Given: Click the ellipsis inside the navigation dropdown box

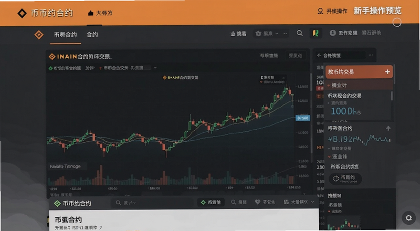Looking at the screenshot, I should (285, 34).
